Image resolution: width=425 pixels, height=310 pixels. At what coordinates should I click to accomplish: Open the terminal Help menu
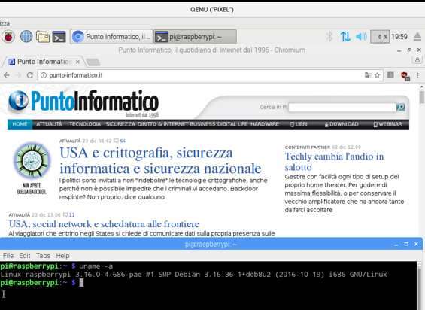[62, 256]
